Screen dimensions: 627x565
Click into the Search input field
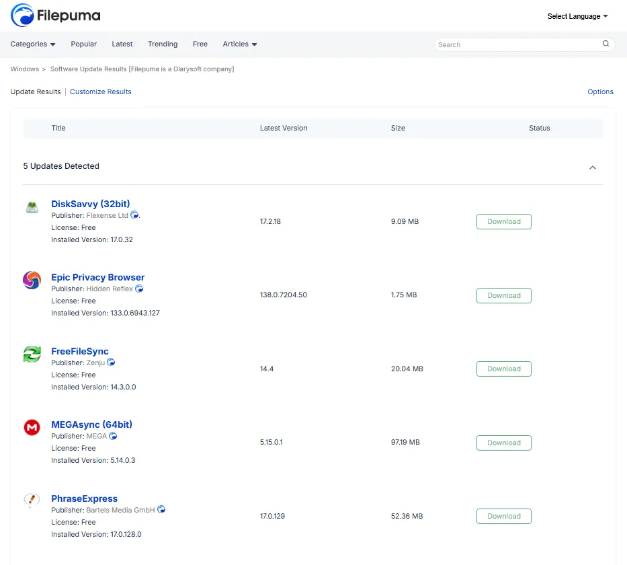[517, 45]
